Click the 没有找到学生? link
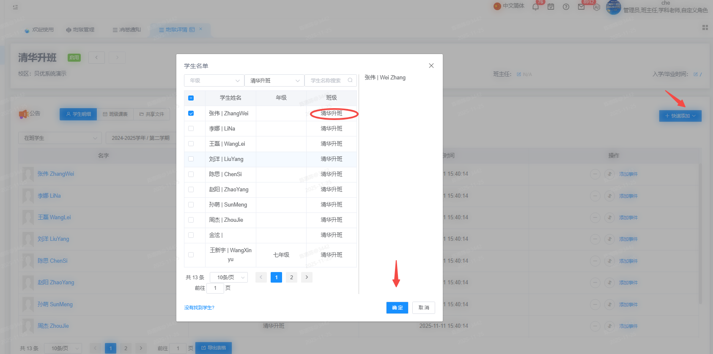Screen dimensions: 713x354 coord(199,308)
